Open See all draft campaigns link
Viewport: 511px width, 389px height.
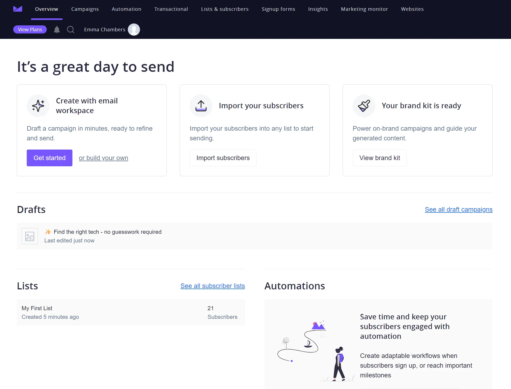pos(459,209)
